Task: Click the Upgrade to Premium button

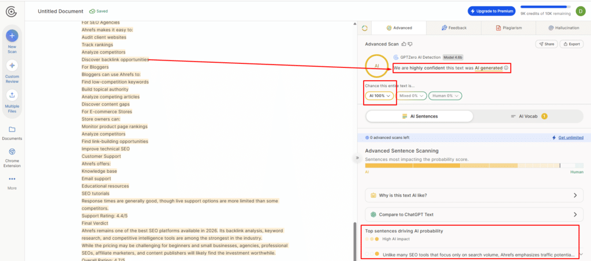Action: 492,12
